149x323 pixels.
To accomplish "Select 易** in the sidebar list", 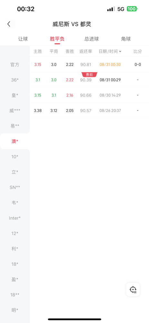I will click(x=15, y=126).
